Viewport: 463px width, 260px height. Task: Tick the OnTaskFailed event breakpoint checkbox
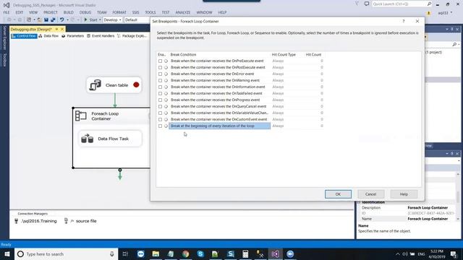[160, 93]
